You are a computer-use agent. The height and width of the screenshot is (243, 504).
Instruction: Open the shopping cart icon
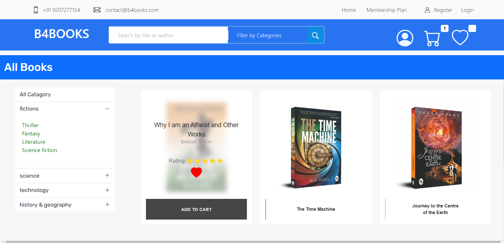[432, 38]
